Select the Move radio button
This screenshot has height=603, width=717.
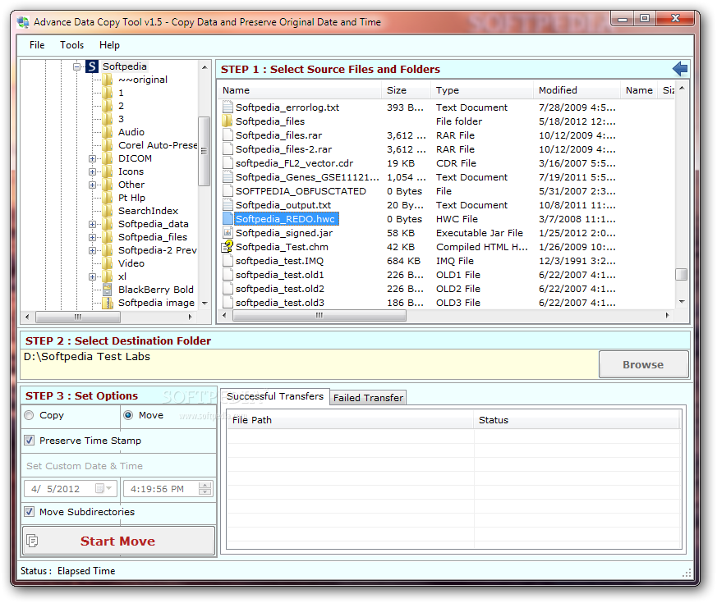pyautogui.click(x=128, y=415)
